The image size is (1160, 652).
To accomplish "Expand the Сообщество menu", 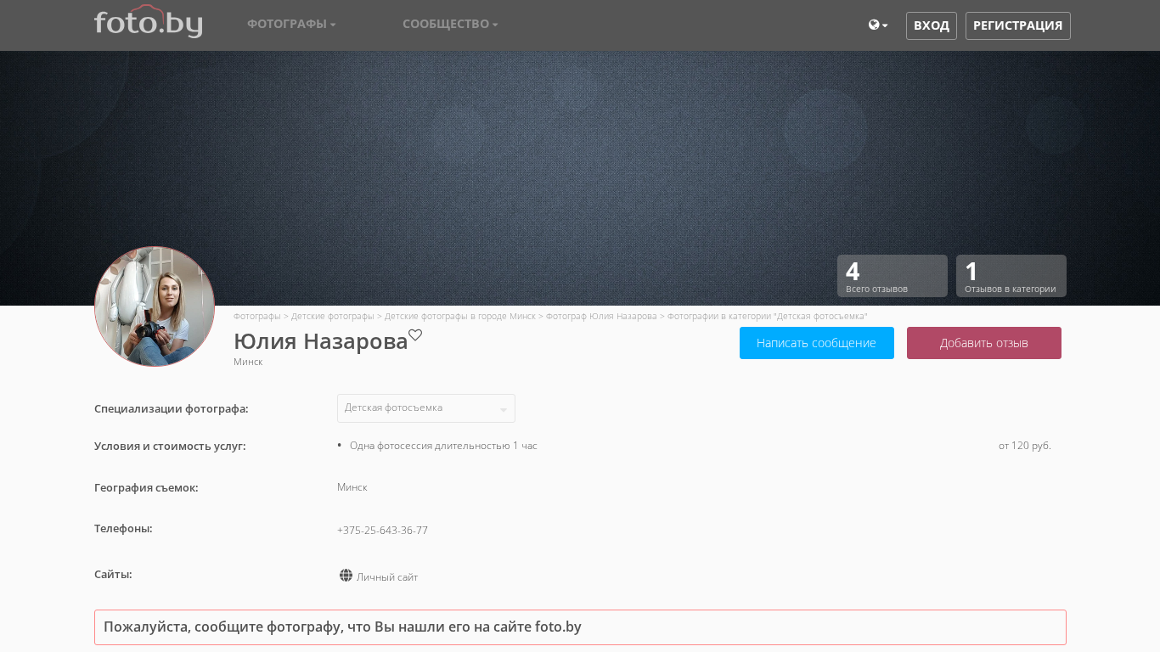I will [450, 25].
